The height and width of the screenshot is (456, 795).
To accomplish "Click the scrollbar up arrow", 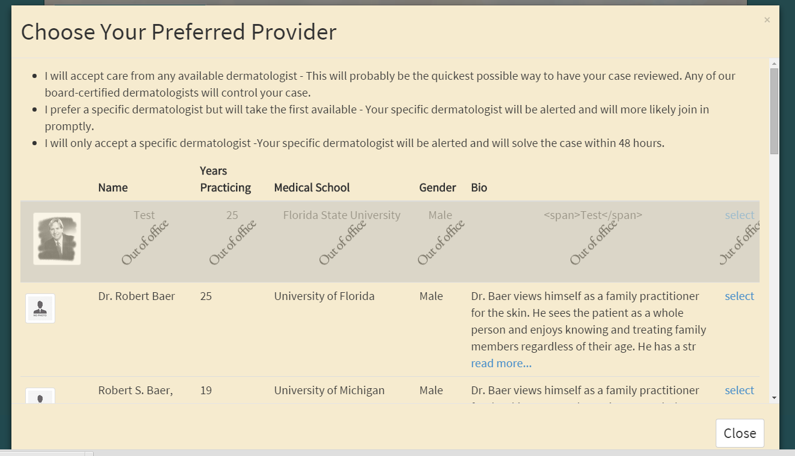I will click(774, 64).
